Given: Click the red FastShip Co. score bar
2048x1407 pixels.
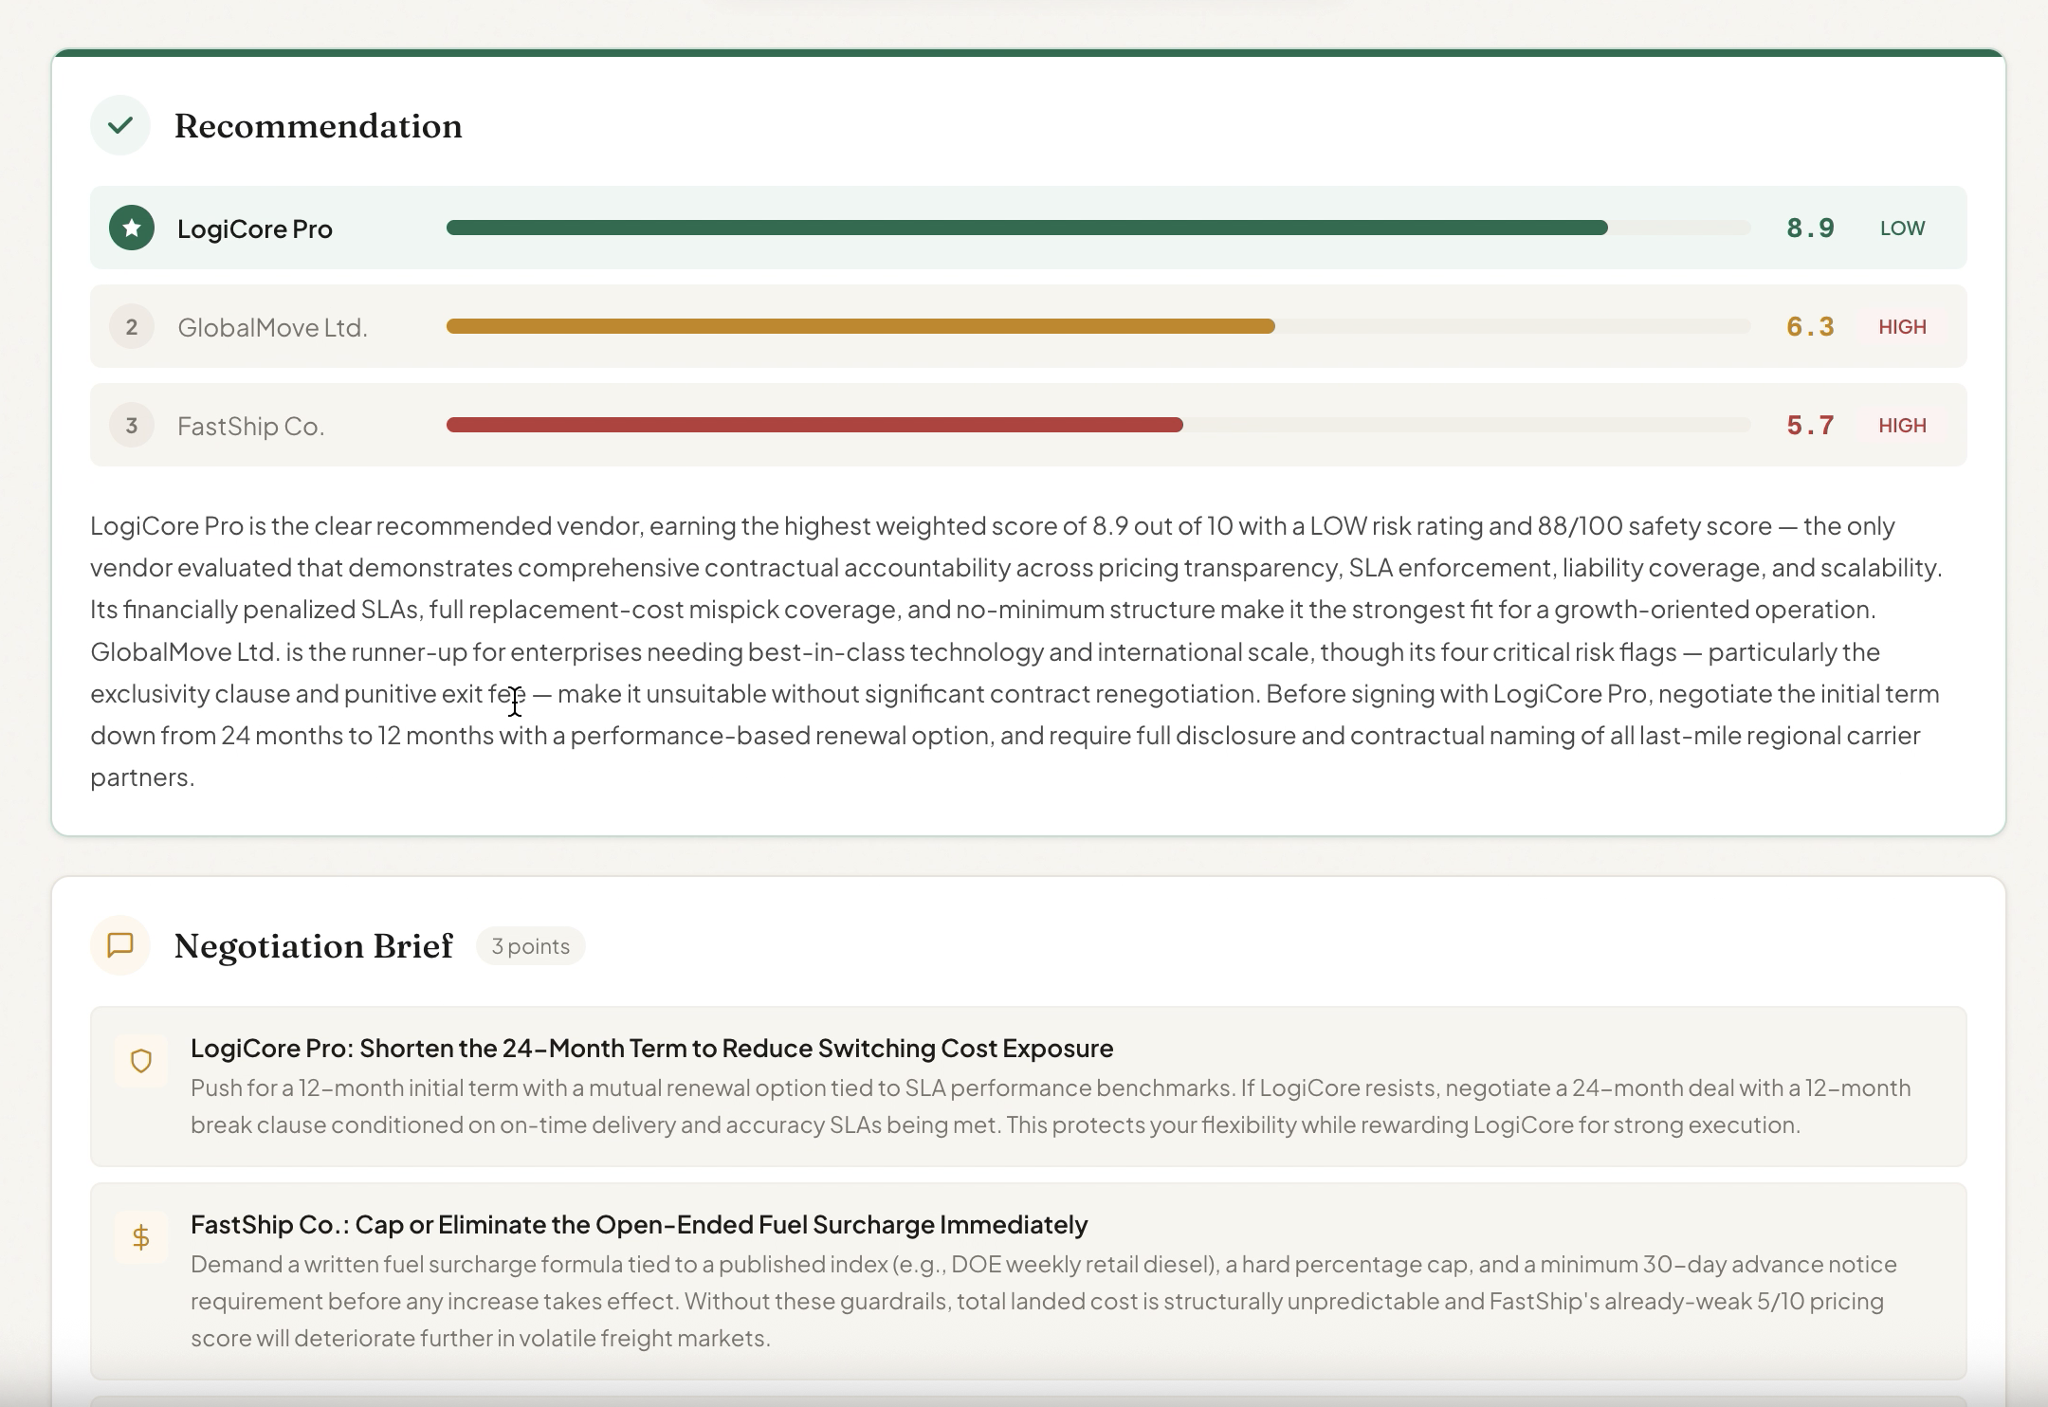Looking at the screenshot, I should (x=814, y=425).
